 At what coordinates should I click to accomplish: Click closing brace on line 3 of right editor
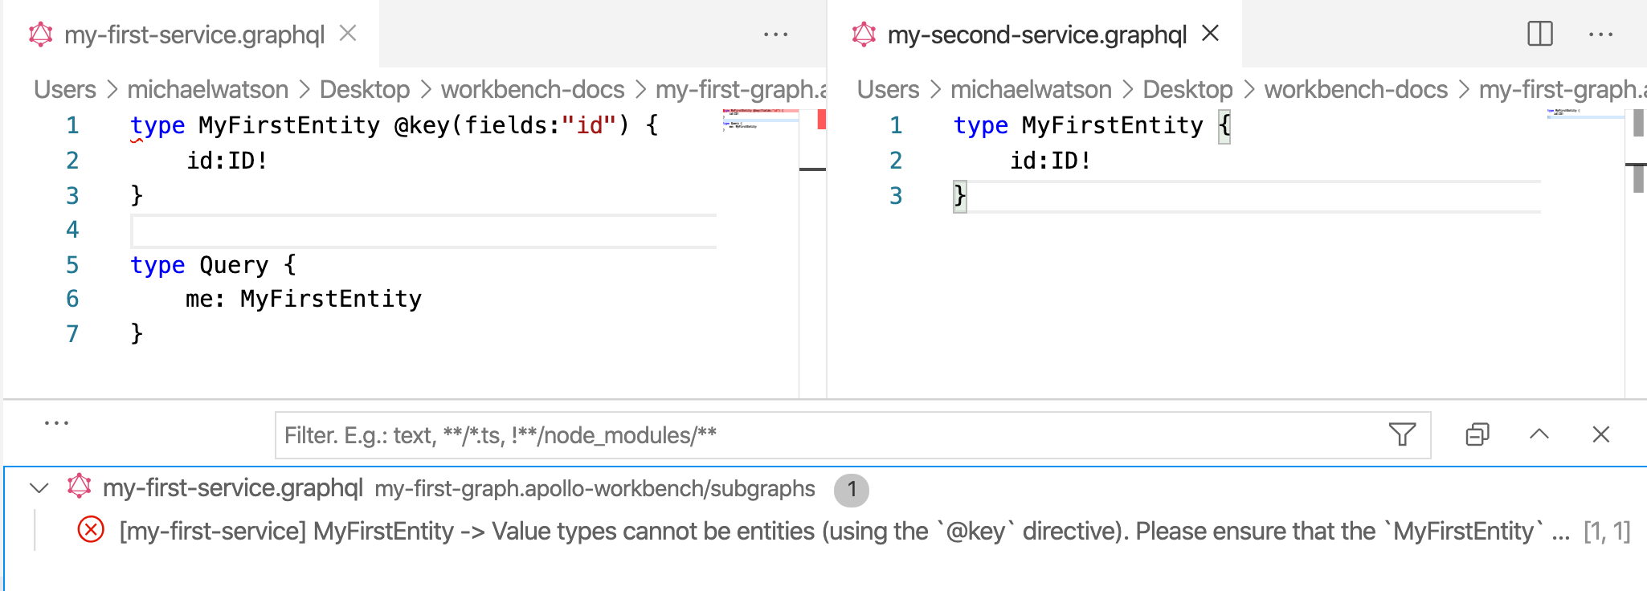click(959, 196)
